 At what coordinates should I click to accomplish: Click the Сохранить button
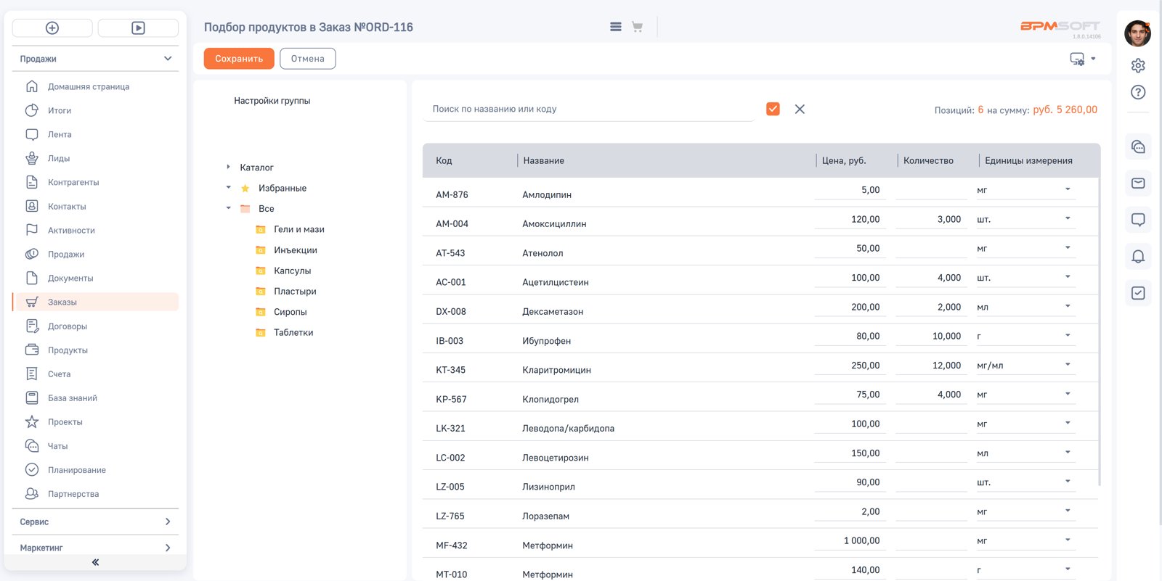tap(239, 59)
